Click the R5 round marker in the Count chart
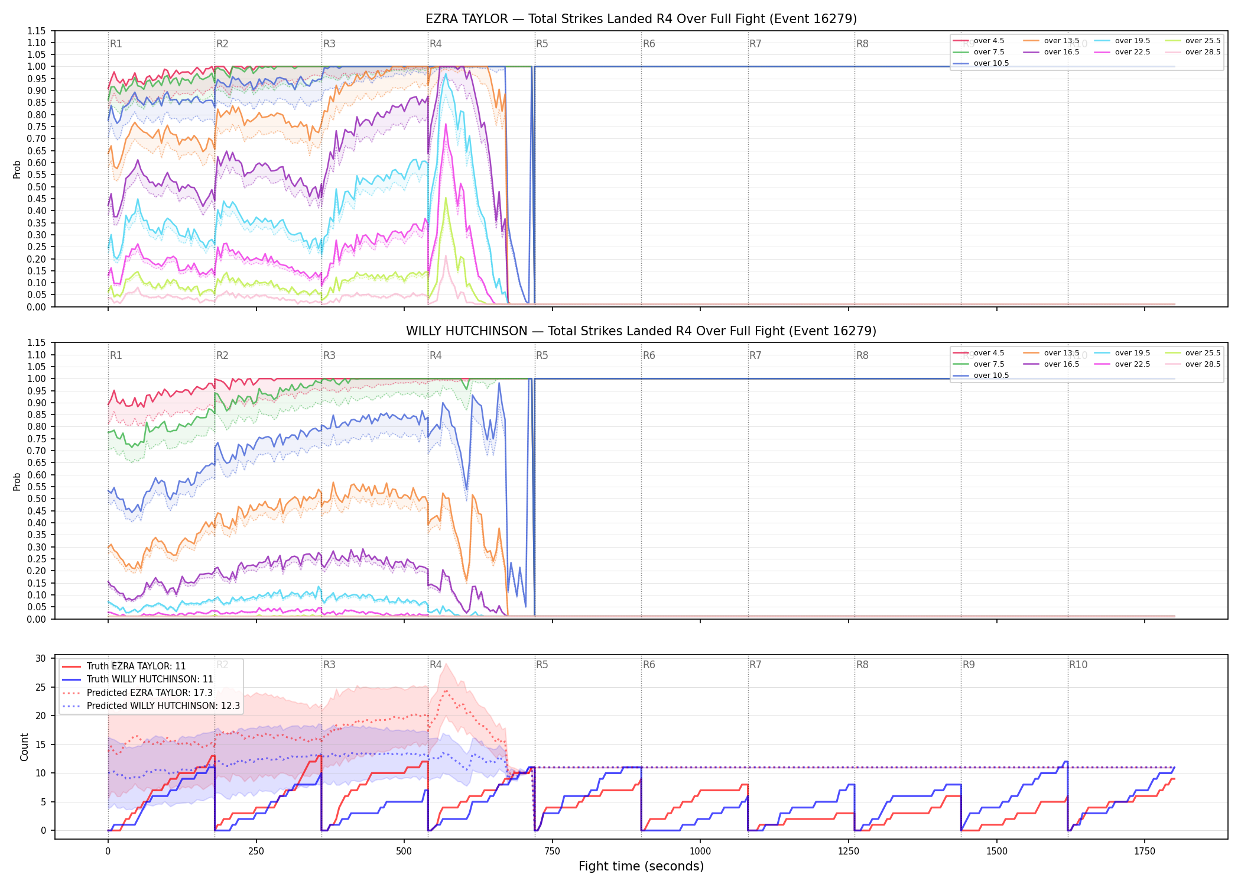Screen dimensions: 1241x887 542,665
